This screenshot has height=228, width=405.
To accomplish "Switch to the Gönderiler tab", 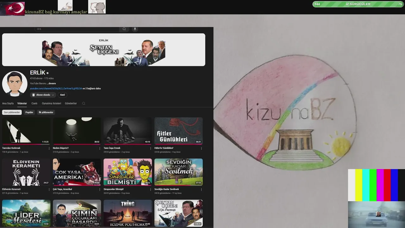I will (71, 104).
